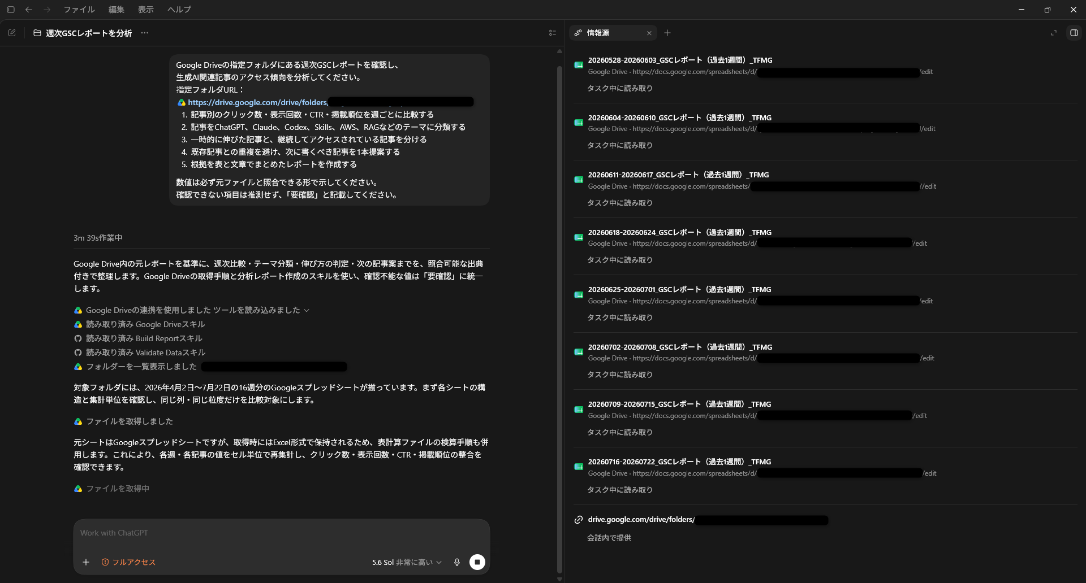
Task: Stop the running task with stop button
Action: 477,562
